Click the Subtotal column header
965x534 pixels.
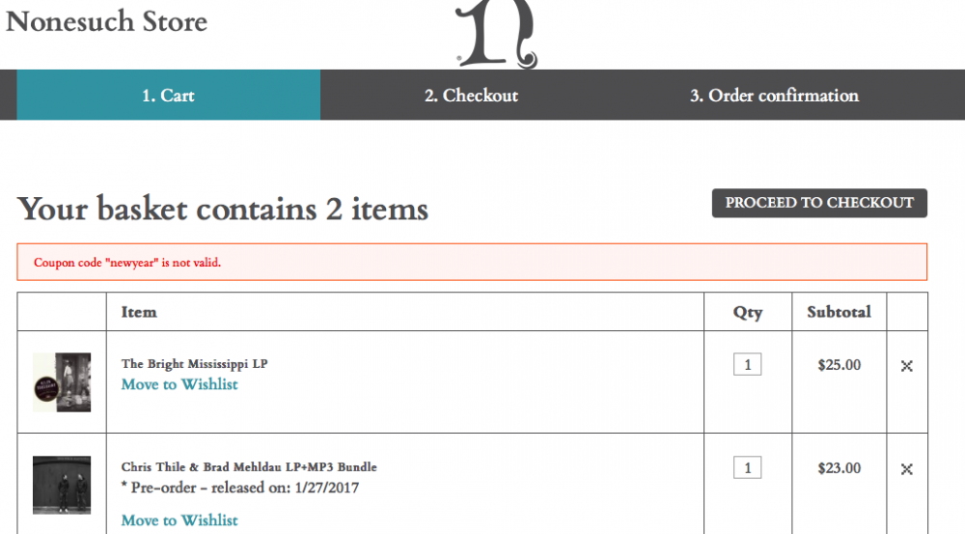(839, 312)
